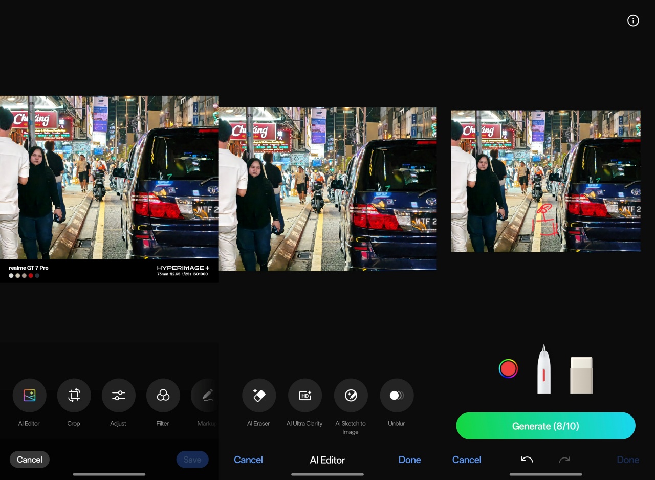Screen dimensions: 655x480
Task: Tap the photo with realme GT 7 Pro watermark
Action: 109,189
